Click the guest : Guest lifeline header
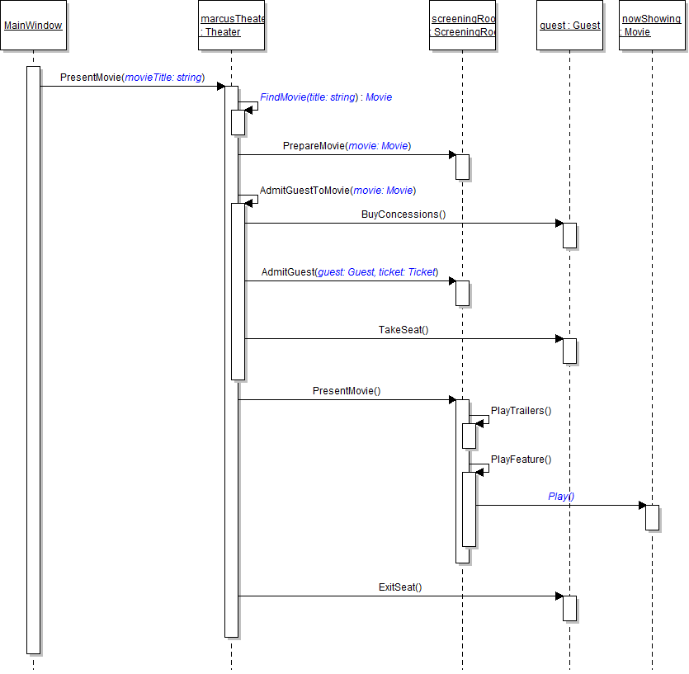689x674 pixels. (569, 26)
